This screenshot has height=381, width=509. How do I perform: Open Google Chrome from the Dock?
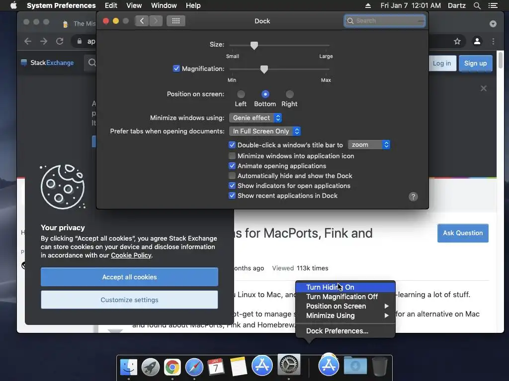(172, 367)
